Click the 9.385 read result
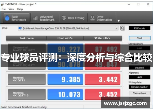Image resolution: width=153 pixels, height=111 pixels. (x=65, y=79)
